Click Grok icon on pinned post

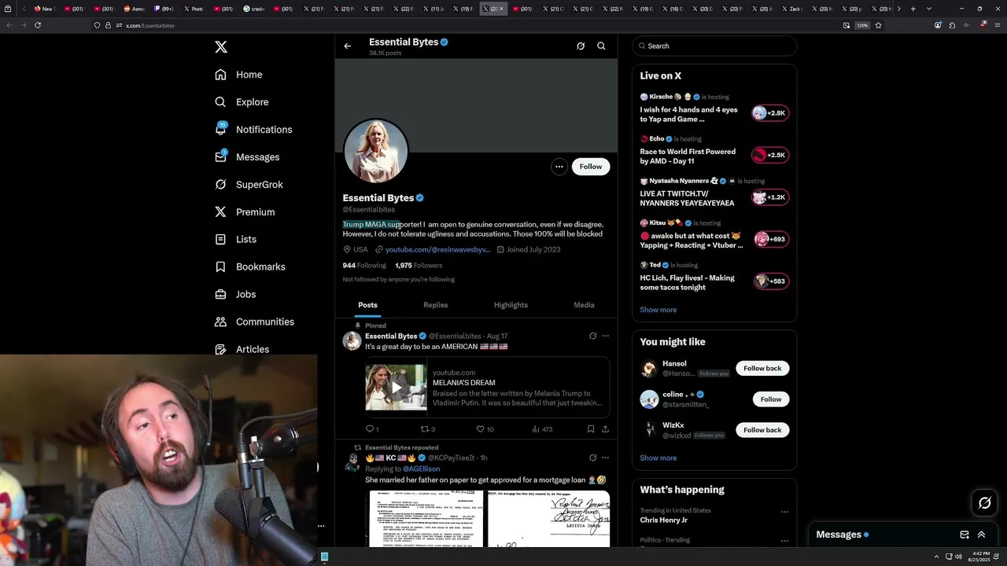pos(592,336)
